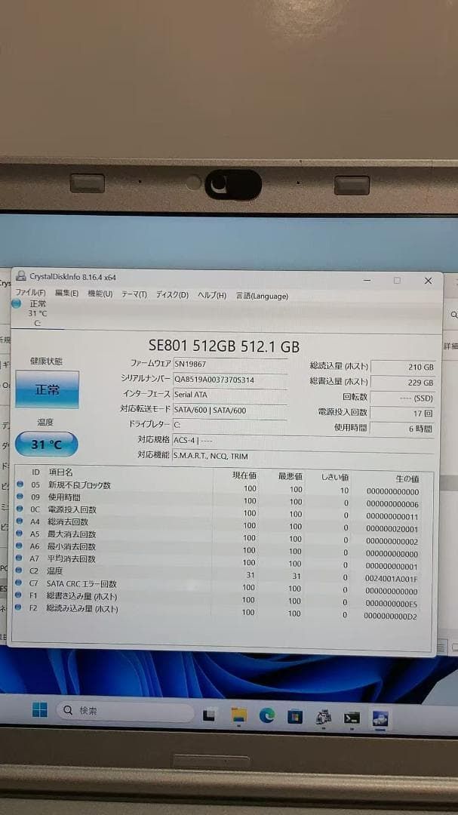Open the 編集(E) menu
The width and height of the screenshot is (458, 815).
(66, 294)
